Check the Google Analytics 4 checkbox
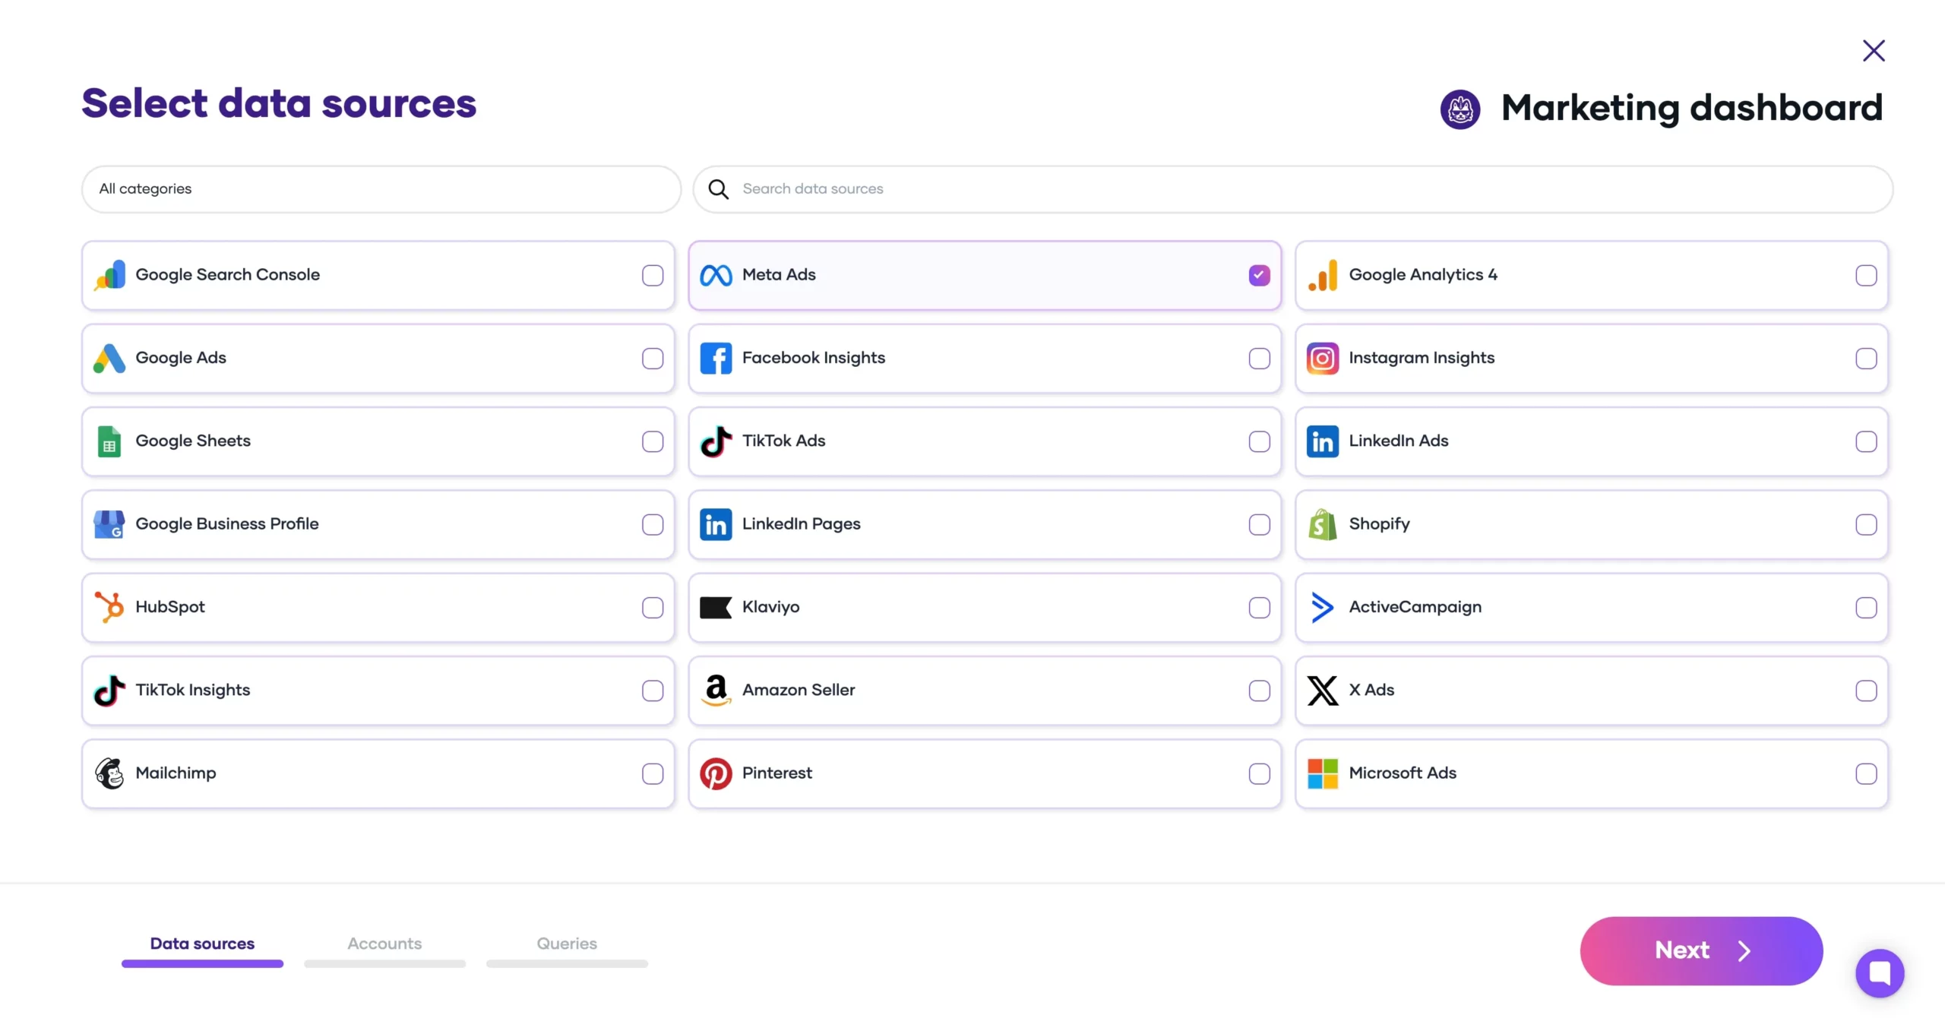The image size is (1945, 1018). 1866,275
